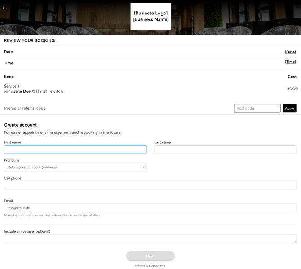
Task: Click the Jane Doe staff name
Action: [x=22, y=91]
